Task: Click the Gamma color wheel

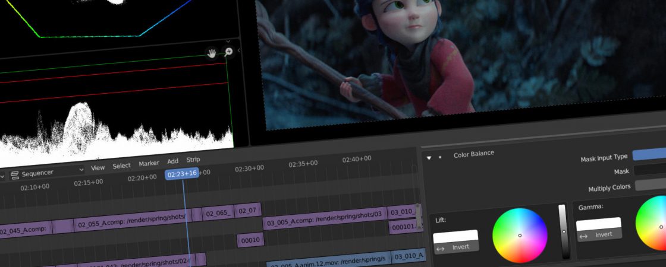Action: (x=651, y=223)
